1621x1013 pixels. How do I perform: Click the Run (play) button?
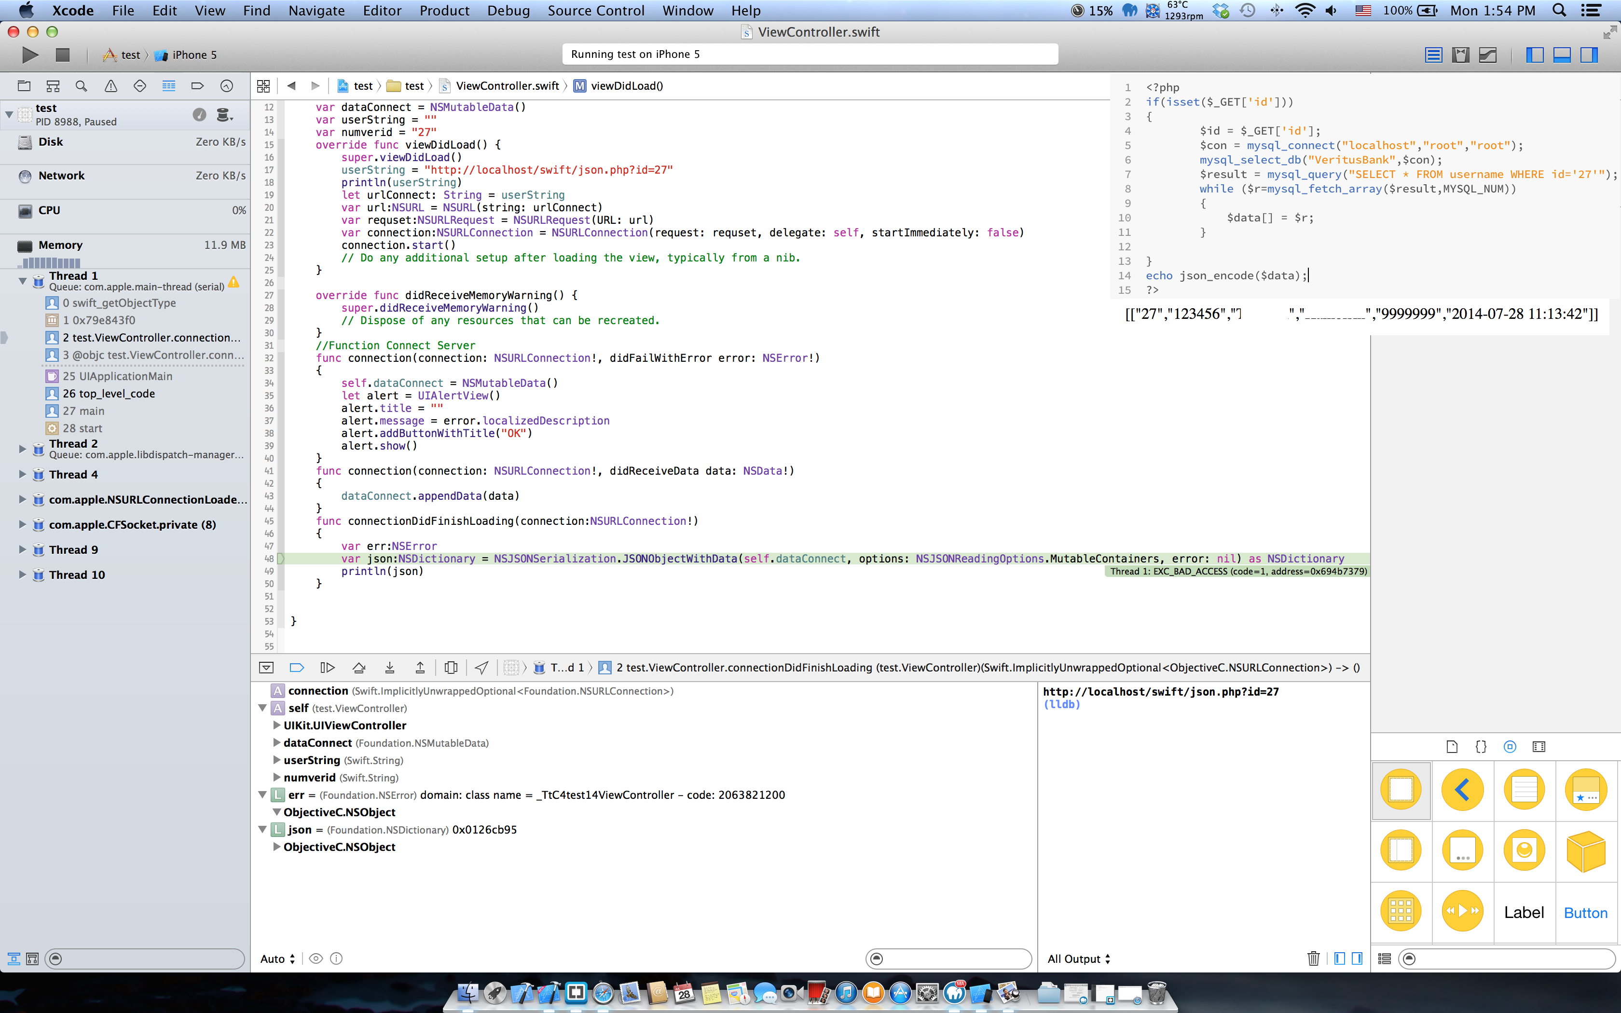click(x=30, y=55)
